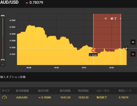
Task: Click the タイプ column header
Action: (6, 91)
